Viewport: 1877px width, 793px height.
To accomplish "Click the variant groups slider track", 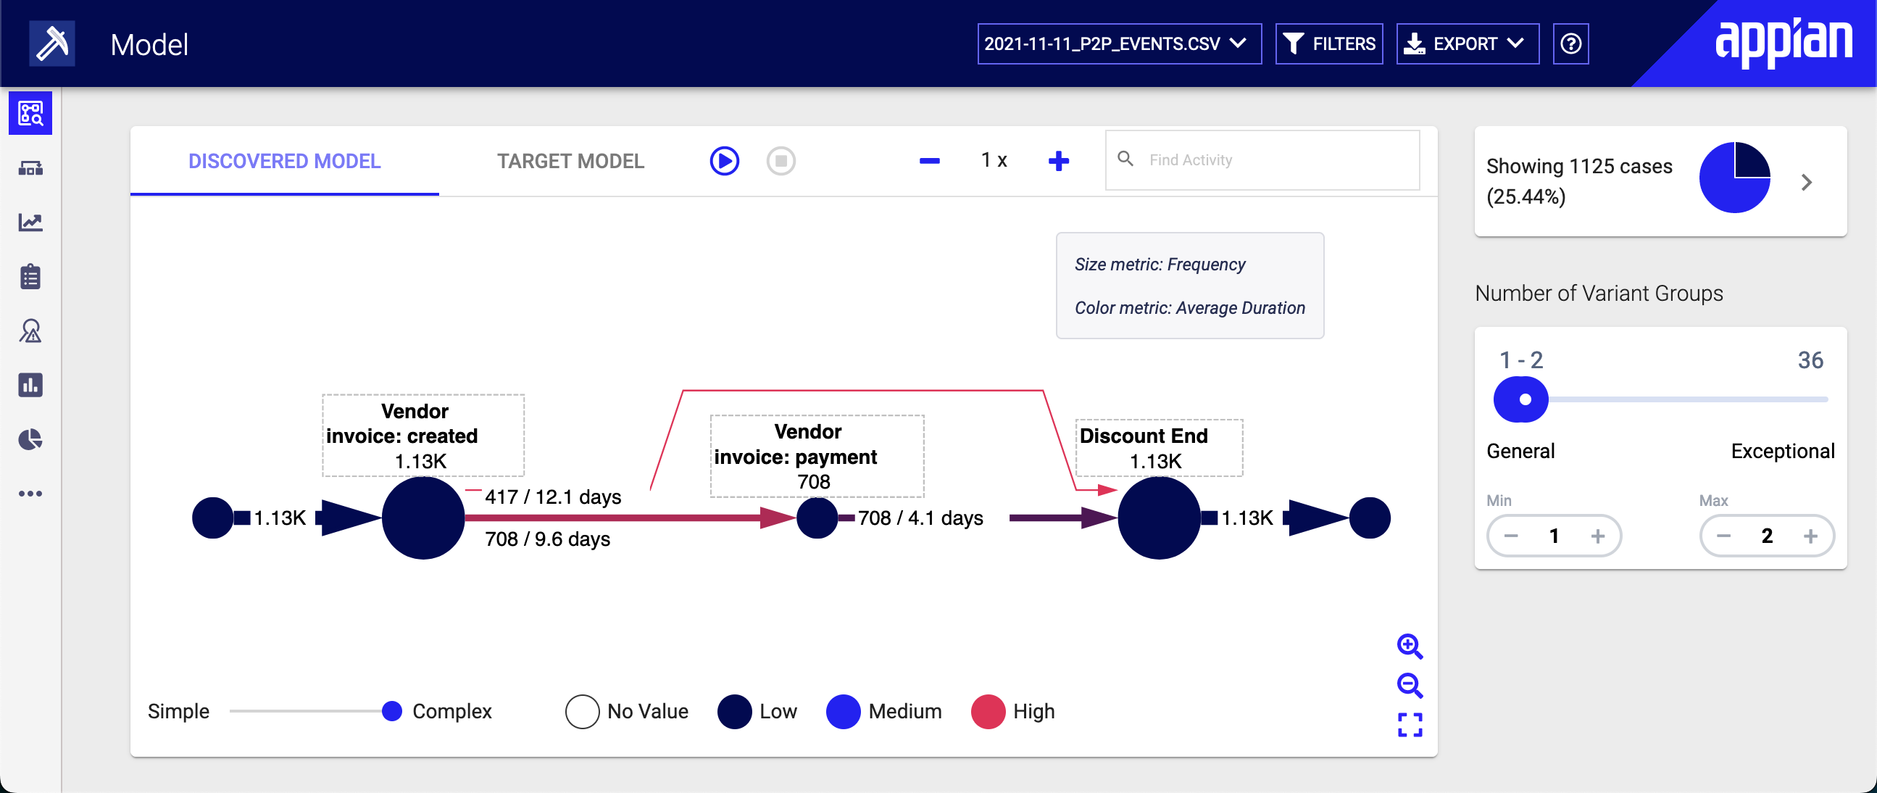I will click(x=1688, y=399).
